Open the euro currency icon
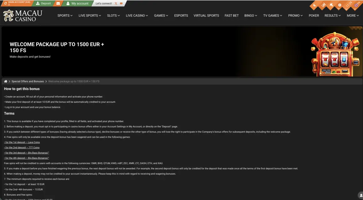Image resolution: width=363 pixels, height=200 pixels. pos(314,5)
